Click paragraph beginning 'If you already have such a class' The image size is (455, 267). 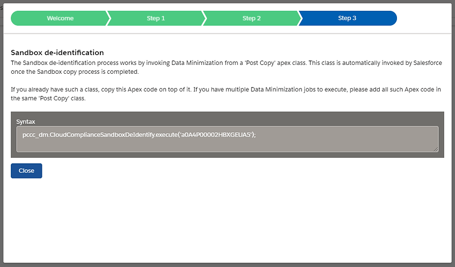tap(226, 94)
